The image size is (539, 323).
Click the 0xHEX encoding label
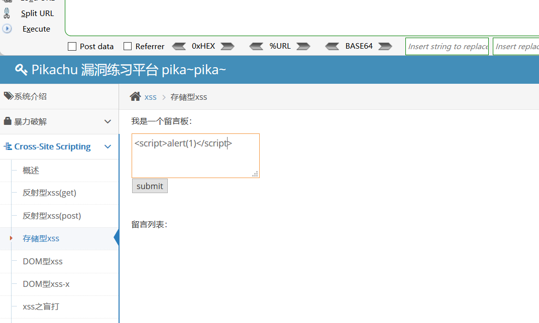pyautogui.click(x=203, y=46)
